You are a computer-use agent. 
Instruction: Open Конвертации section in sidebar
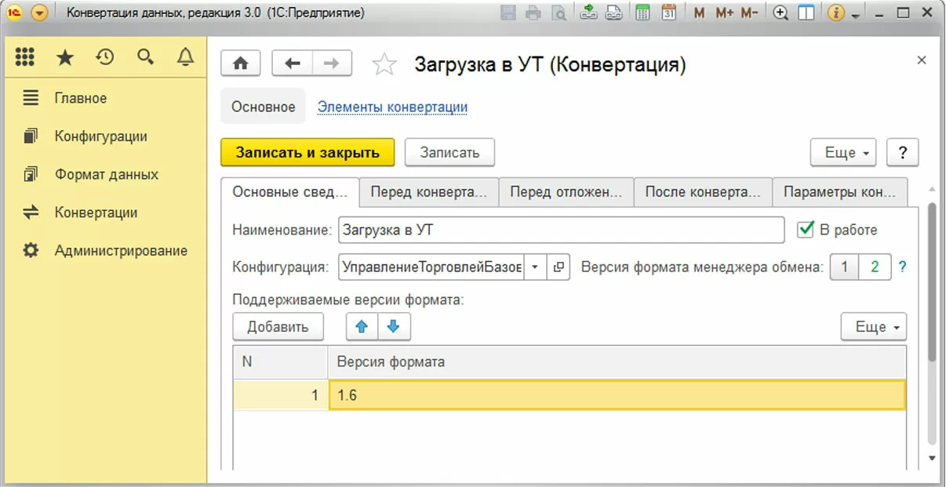click(96, 213)
